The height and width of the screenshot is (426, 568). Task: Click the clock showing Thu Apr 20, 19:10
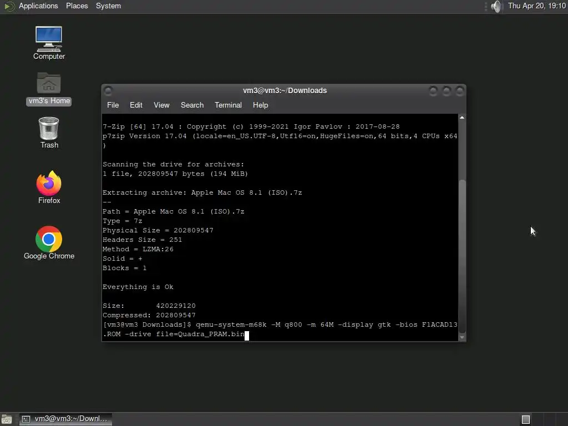click(x=536, y=6)
